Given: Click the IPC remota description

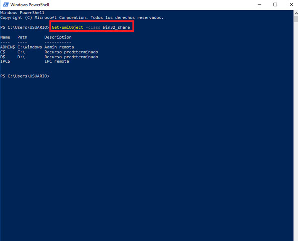Looking at the screenshot, I should click(x=57, y=61).
